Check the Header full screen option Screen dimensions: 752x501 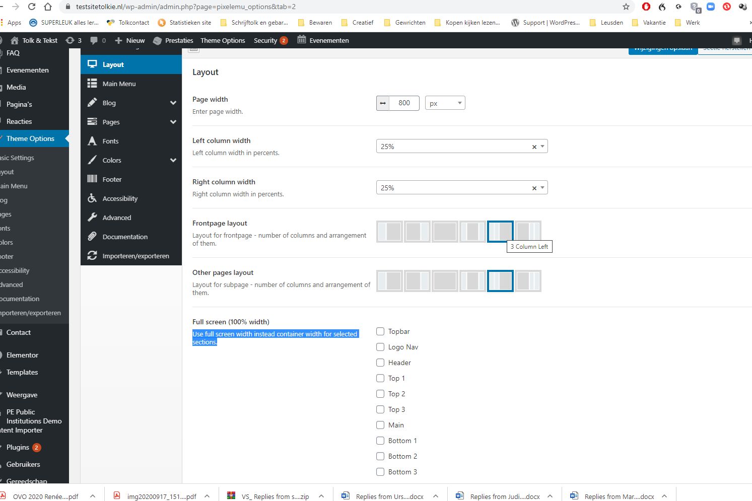380,363
